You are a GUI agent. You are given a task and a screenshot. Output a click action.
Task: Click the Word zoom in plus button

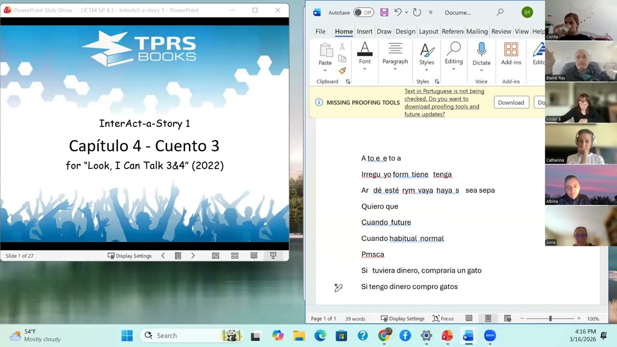(579, 319)
